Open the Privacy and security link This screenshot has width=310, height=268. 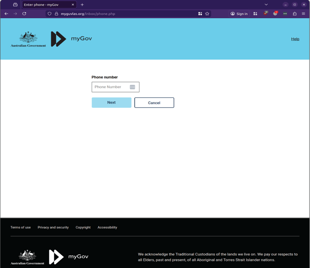(53, 227)
